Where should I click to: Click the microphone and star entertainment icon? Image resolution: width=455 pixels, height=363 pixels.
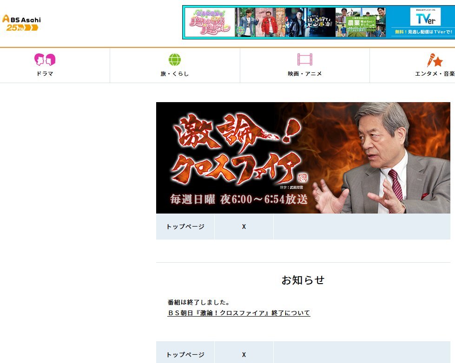click(435, 60)
